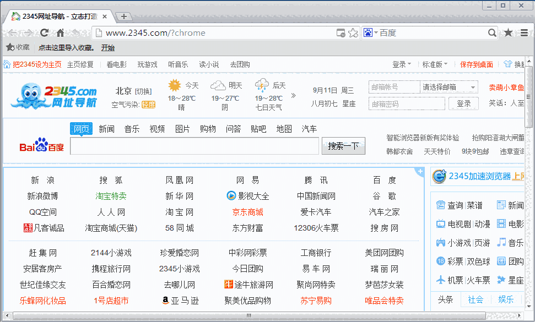535x322 pixels.
Task: Click the plus icon at the site grid corner
Action: [420, 172]
